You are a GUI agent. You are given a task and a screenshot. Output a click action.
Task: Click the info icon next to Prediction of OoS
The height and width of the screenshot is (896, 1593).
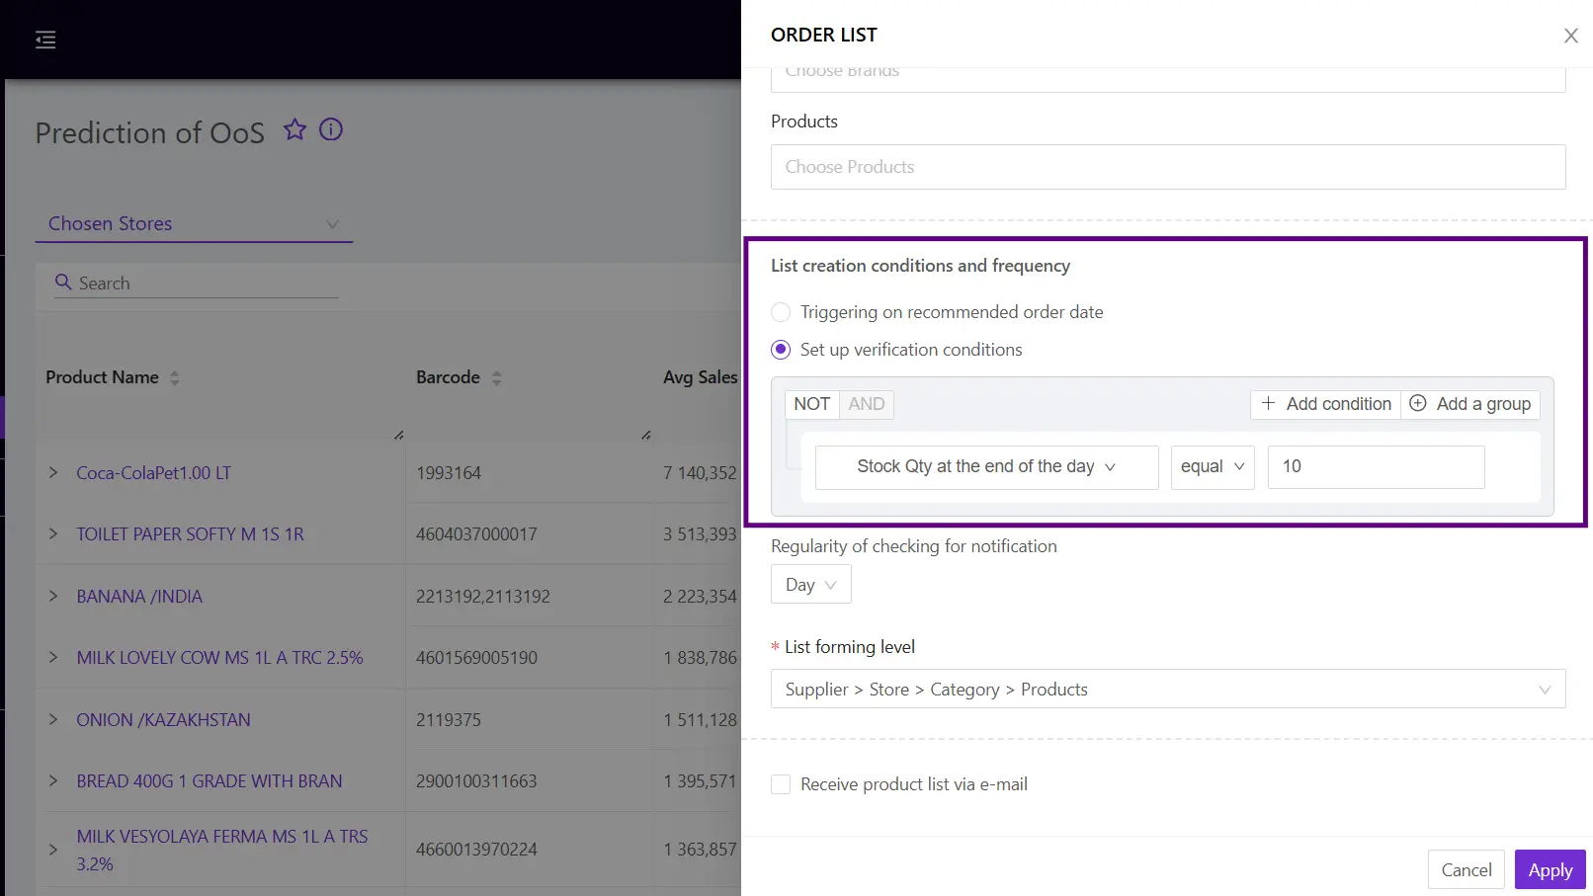pos(330,129)
